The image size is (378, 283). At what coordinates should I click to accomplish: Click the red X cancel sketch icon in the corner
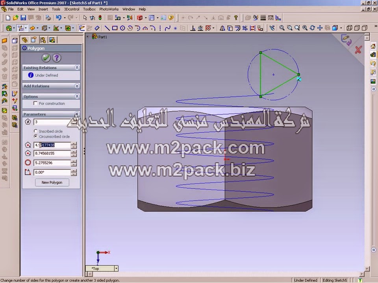tap(358, 50)
